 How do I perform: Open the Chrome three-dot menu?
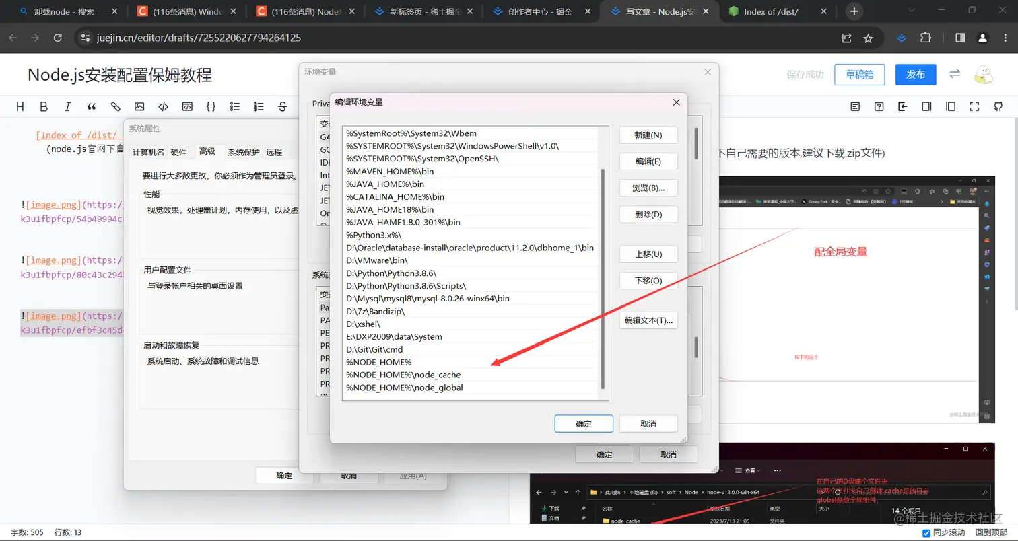click(x=1005, y=38)
